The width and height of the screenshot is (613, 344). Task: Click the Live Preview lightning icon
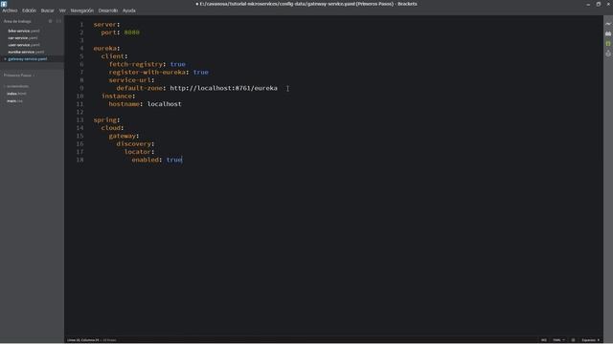[x=608, y=24]
